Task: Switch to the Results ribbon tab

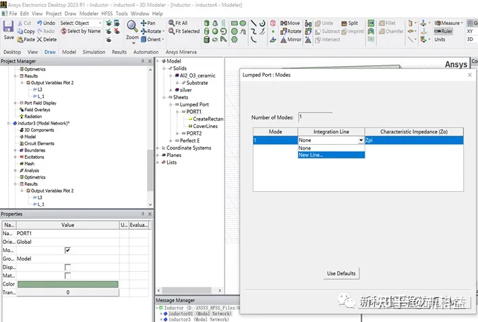Action: coord(119,52)
